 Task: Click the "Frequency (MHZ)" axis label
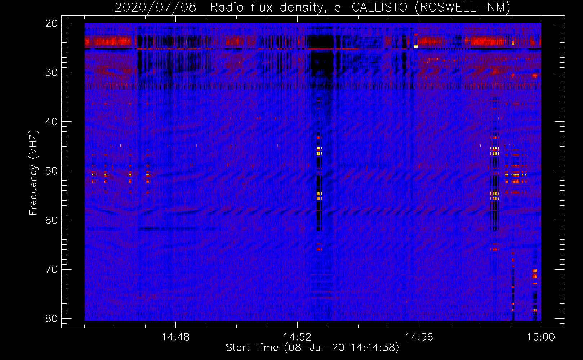(x=33, y=173)
